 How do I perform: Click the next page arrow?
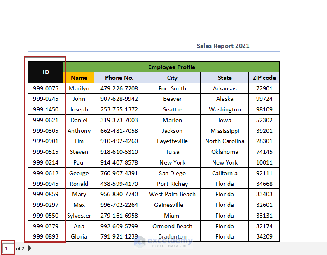[30, 248]
